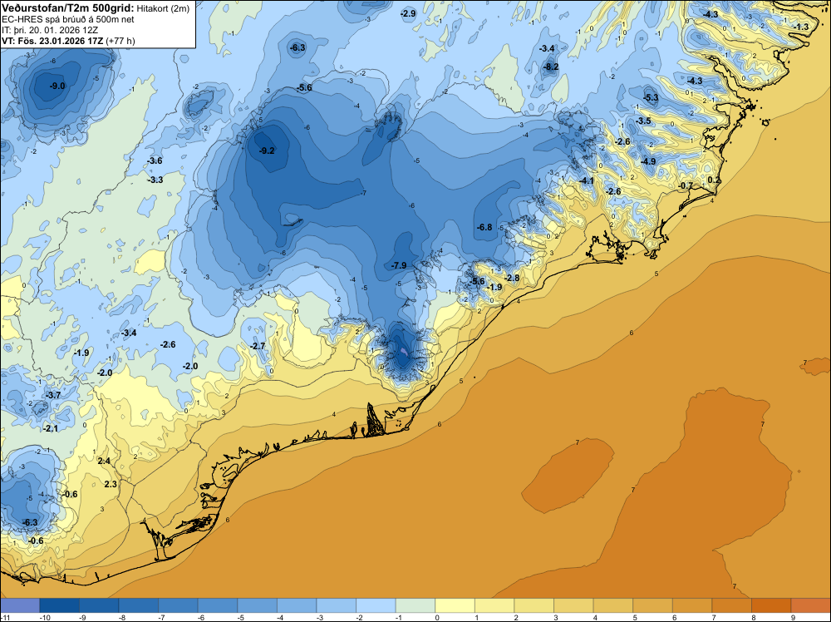Pick the legend swatch between -4 and -3
This screenshot has height=622, width=831.
point(297,605)
